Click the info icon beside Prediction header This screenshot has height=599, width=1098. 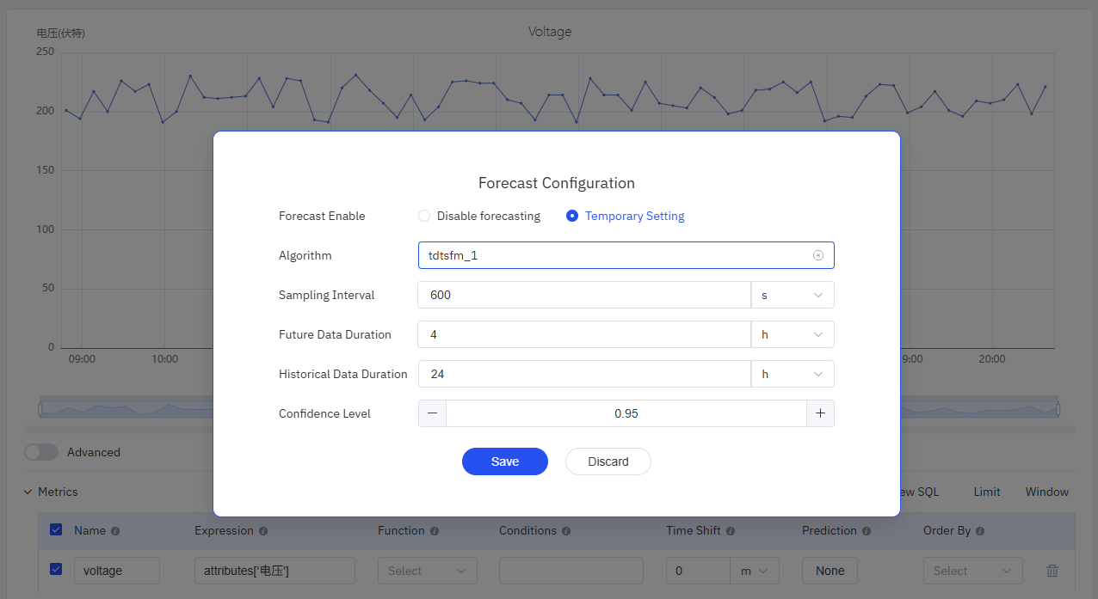click(x=867, y=531)
